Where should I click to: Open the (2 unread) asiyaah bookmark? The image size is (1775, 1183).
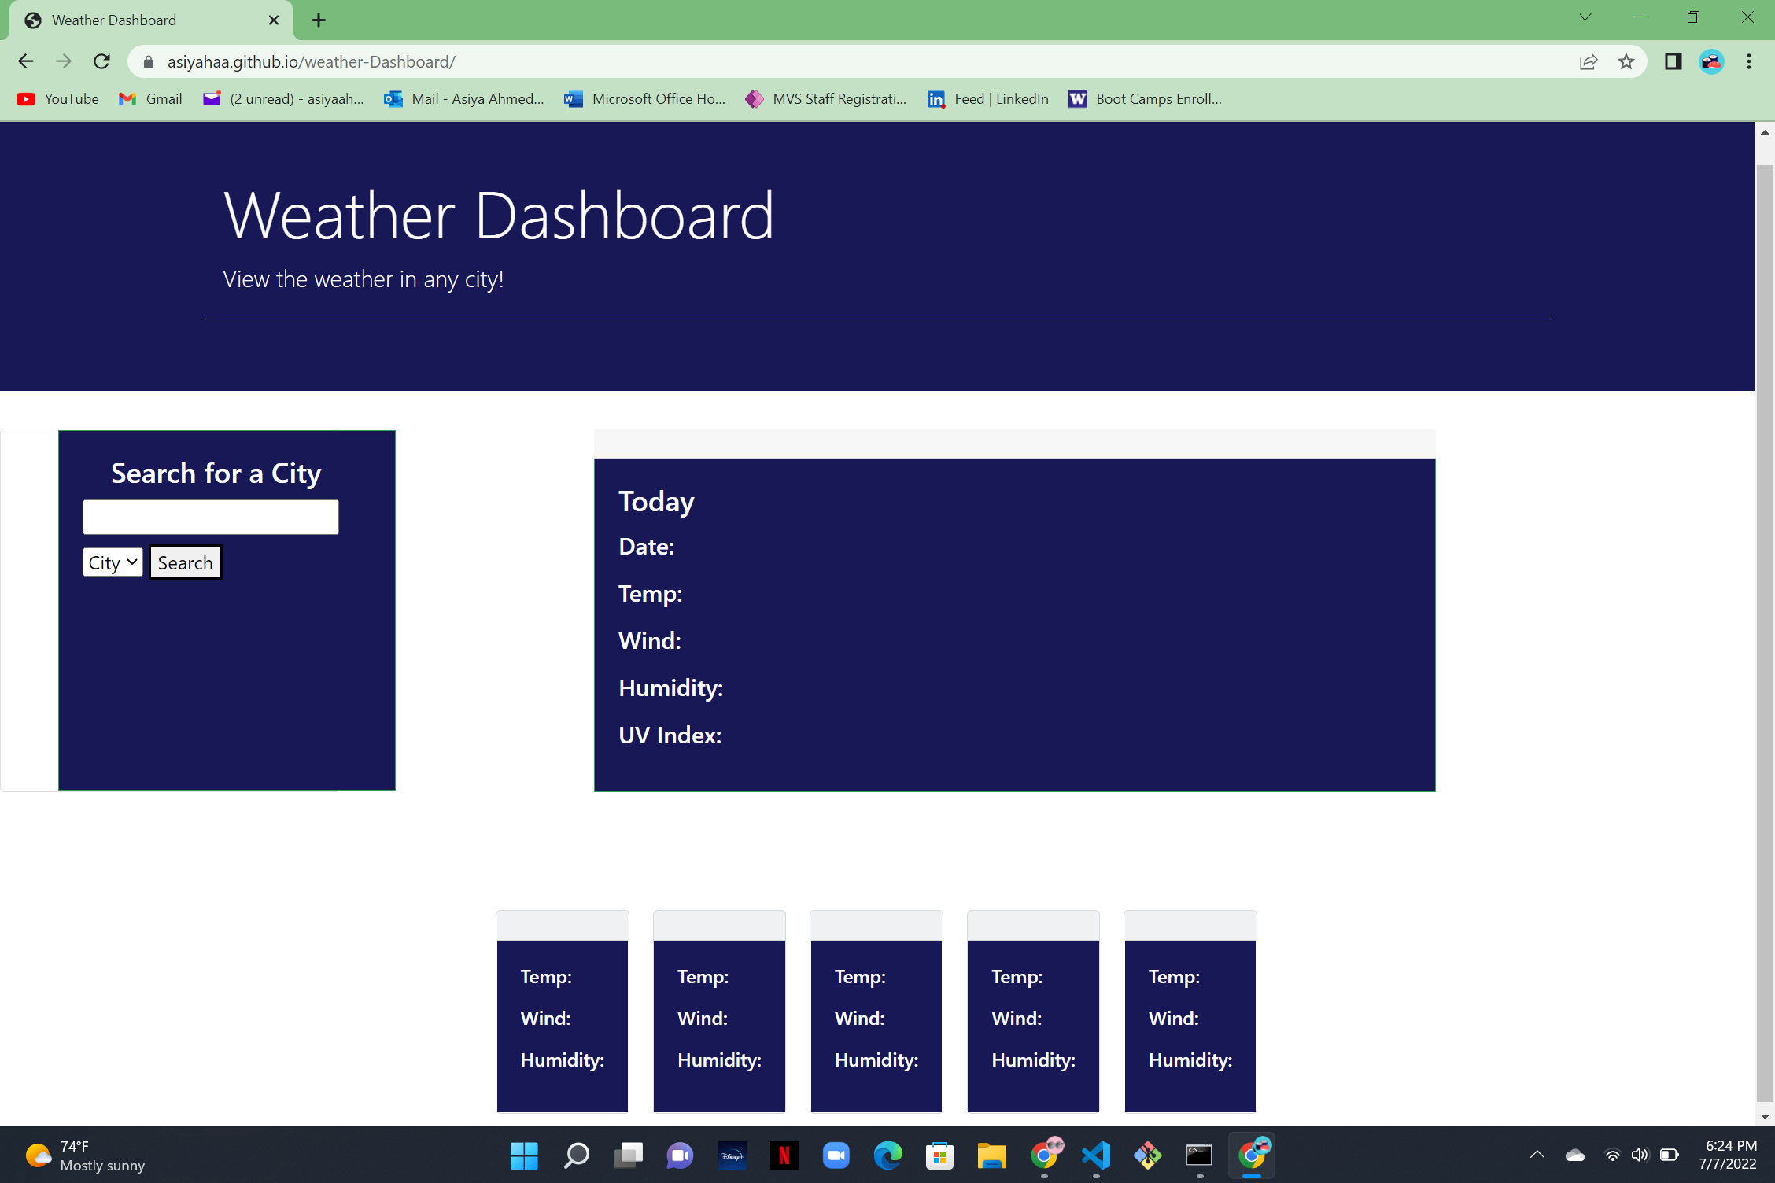click(x=283, y=98)
